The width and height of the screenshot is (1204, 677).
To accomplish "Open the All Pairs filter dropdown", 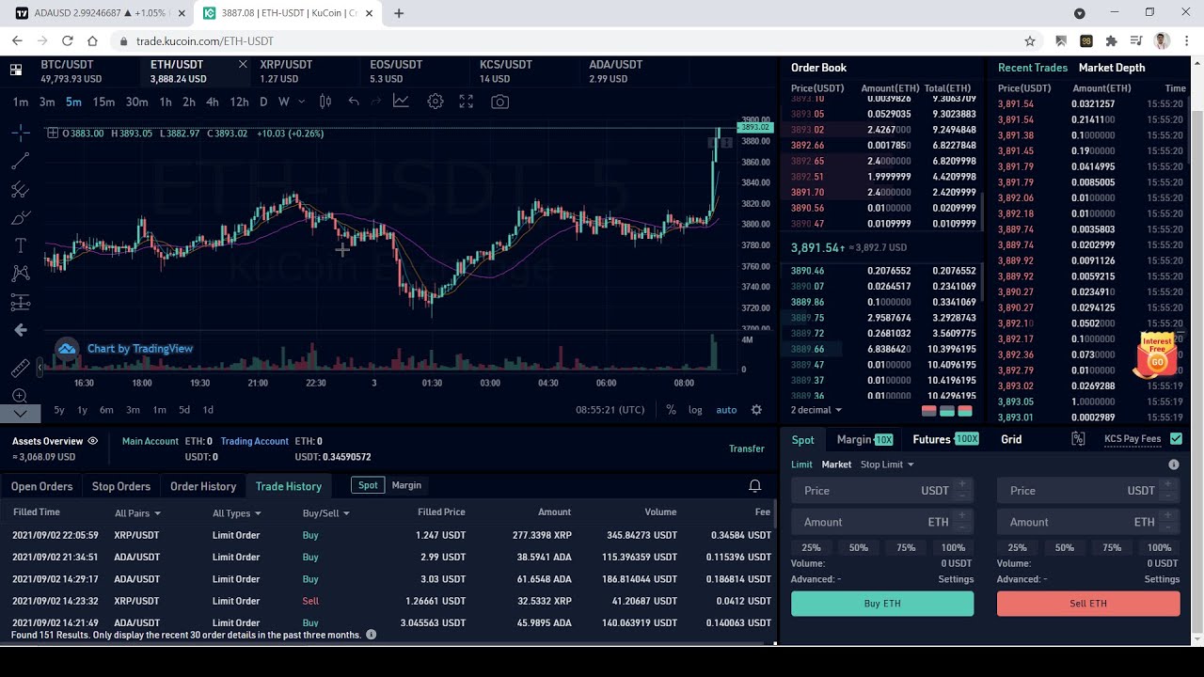I will [x=137, y=513].
